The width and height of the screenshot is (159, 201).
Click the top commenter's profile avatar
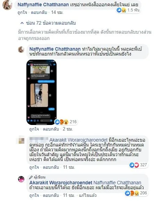point(7,5)
